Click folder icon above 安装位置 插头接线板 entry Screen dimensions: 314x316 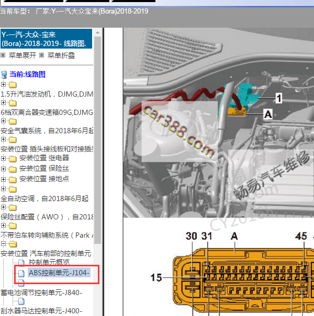coord(13,139)
